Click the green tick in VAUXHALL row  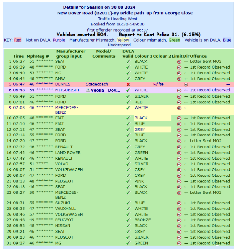(128, 209)
